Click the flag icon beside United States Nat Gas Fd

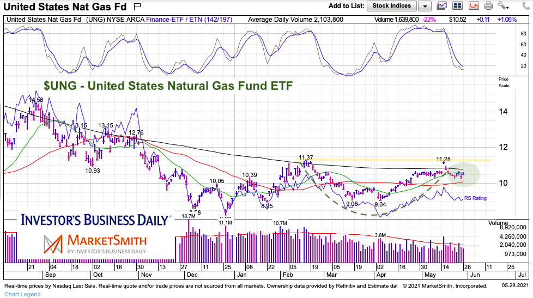[137, 6]
